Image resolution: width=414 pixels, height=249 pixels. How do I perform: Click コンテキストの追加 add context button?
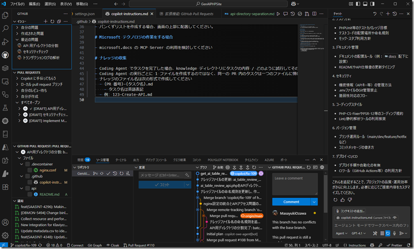click(350, 211)
